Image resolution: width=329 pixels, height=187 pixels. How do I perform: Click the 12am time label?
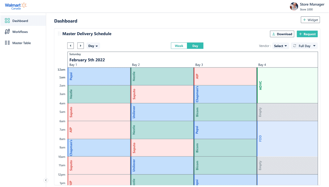pos(61,69)
